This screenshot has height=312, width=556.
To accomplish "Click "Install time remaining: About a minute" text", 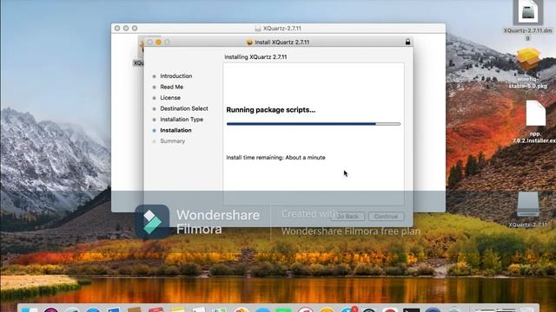I will (x=275, y=158).
